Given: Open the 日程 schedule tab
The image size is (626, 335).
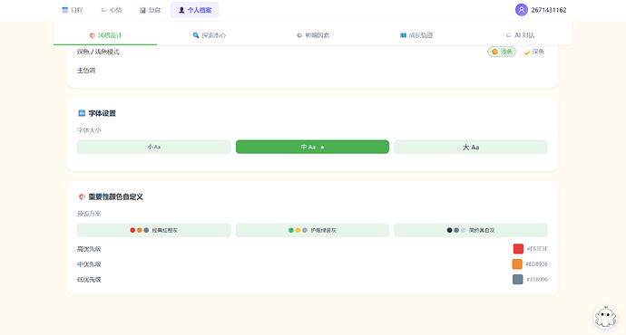Looking at the screenshot, I should click(73, 10).
